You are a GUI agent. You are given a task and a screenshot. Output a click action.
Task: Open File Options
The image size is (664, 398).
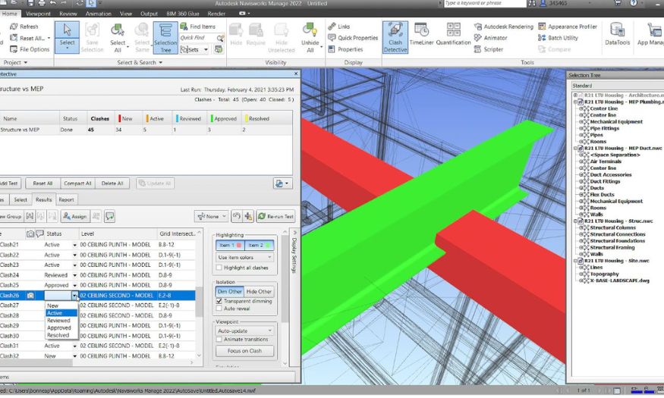point(30,49)
